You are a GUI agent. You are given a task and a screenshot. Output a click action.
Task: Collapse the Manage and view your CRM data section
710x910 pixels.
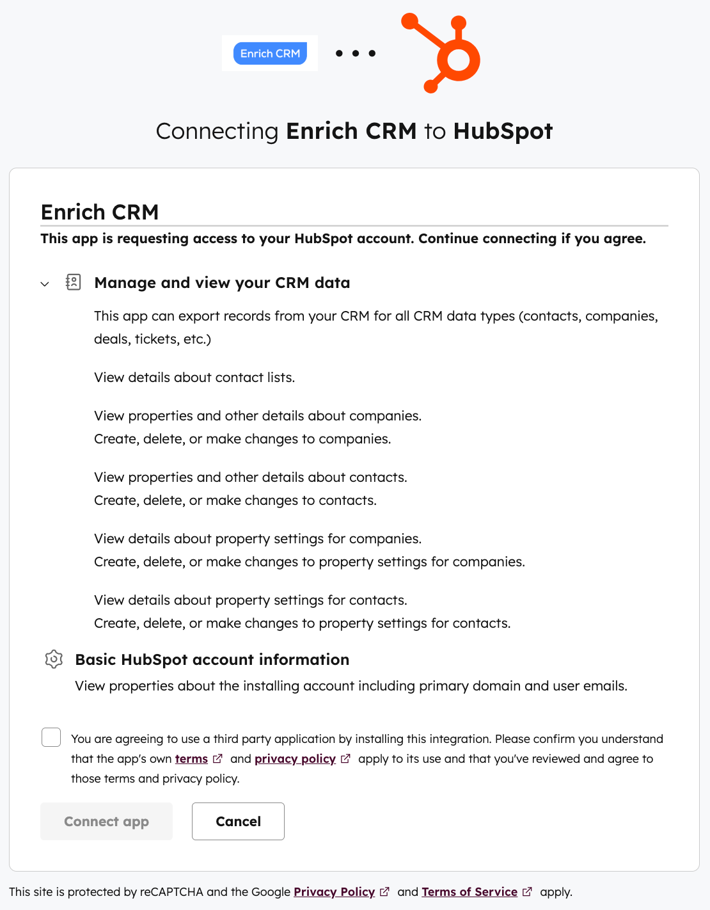point(44,283)
